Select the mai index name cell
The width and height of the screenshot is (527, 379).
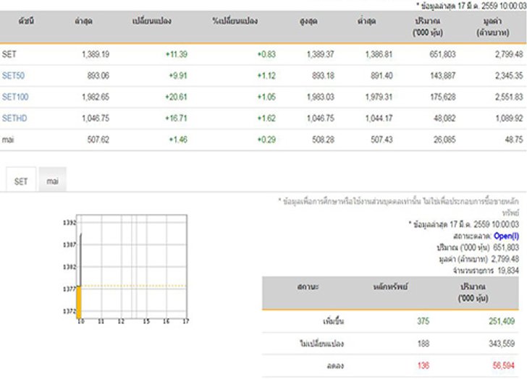[x=8, y=140]
